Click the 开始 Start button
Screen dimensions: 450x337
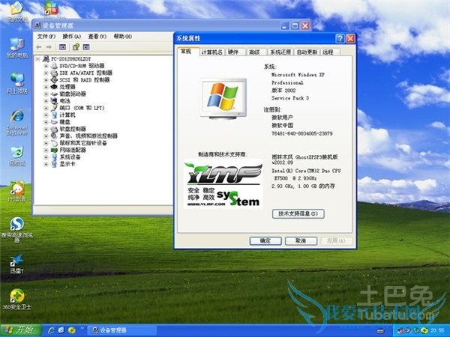[x=21, y=330]
